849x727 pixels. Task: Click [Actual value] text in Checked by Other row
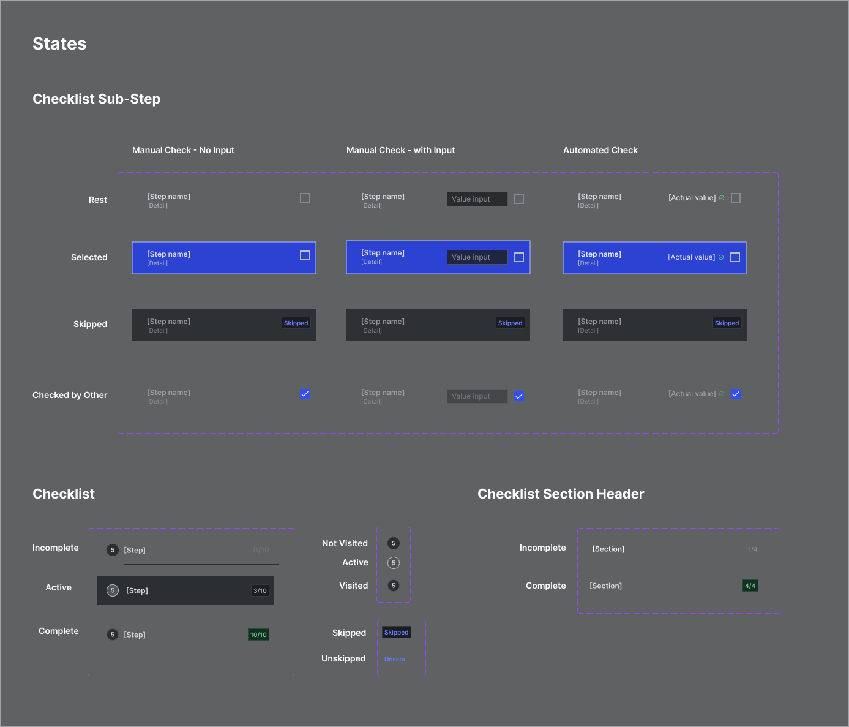click(692, 394)
